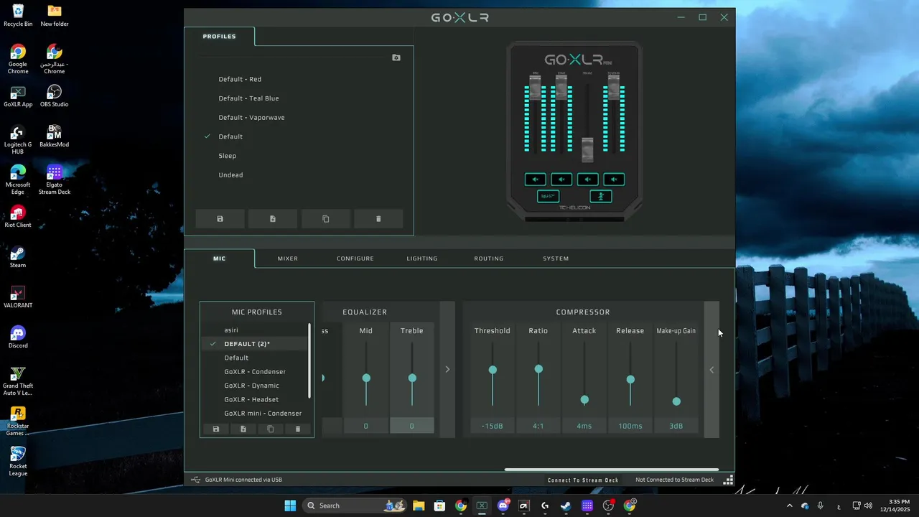
Task: Open the profiles folder icon in Profiles panel
Action: coord(396,57)
